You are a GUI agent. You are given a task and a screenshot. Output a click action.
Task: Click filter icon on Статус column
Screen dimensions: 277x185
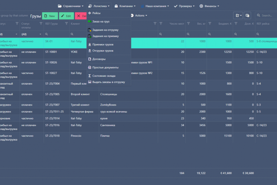click(x=17, y=24)
